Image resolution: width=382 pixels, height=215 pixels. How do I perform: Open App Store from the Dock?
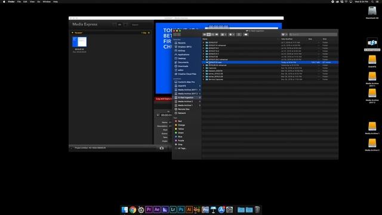[x=221, y=210]
